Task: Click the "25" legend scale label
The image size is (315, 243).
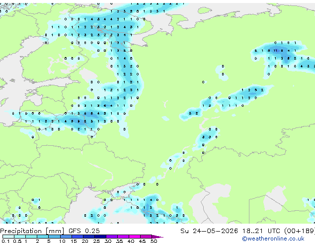Action: 96,241
